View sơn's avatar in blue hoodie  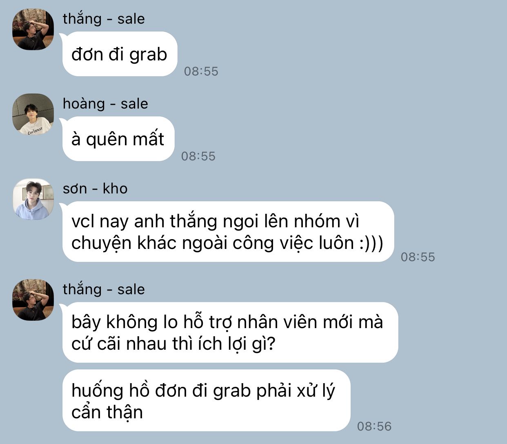tap(33, 199)
